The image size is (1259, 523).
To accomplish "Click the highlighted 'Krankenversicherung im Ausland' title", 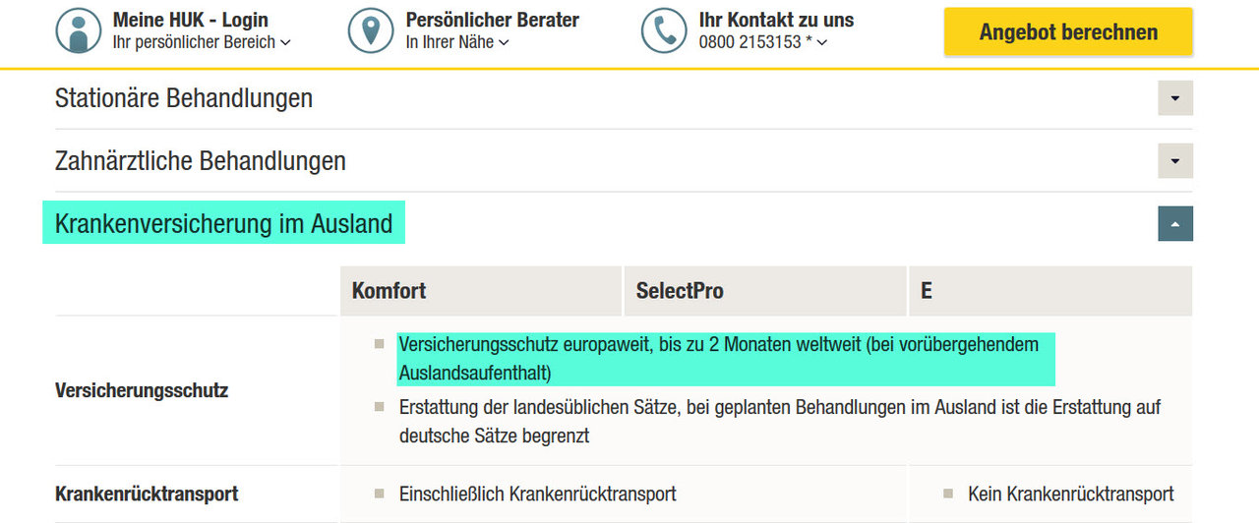I will 223,224.
